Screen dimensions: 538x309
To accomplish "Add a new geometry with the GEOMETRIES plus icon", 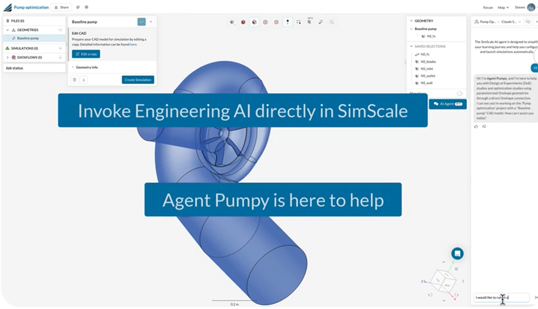I will click(x=60, y=30).
